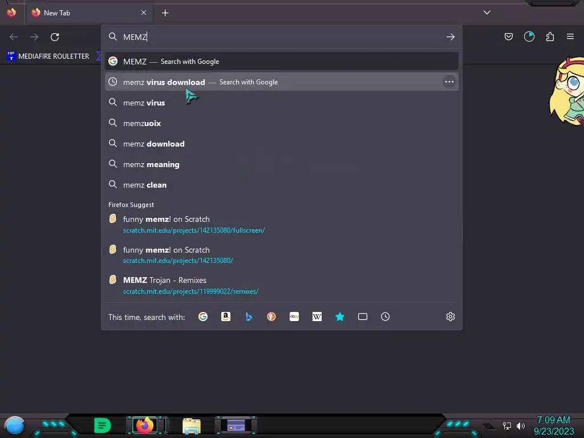Screen dimensions: 584x438
Task: Open search settings gear icon
Action: tap(451, 317)
